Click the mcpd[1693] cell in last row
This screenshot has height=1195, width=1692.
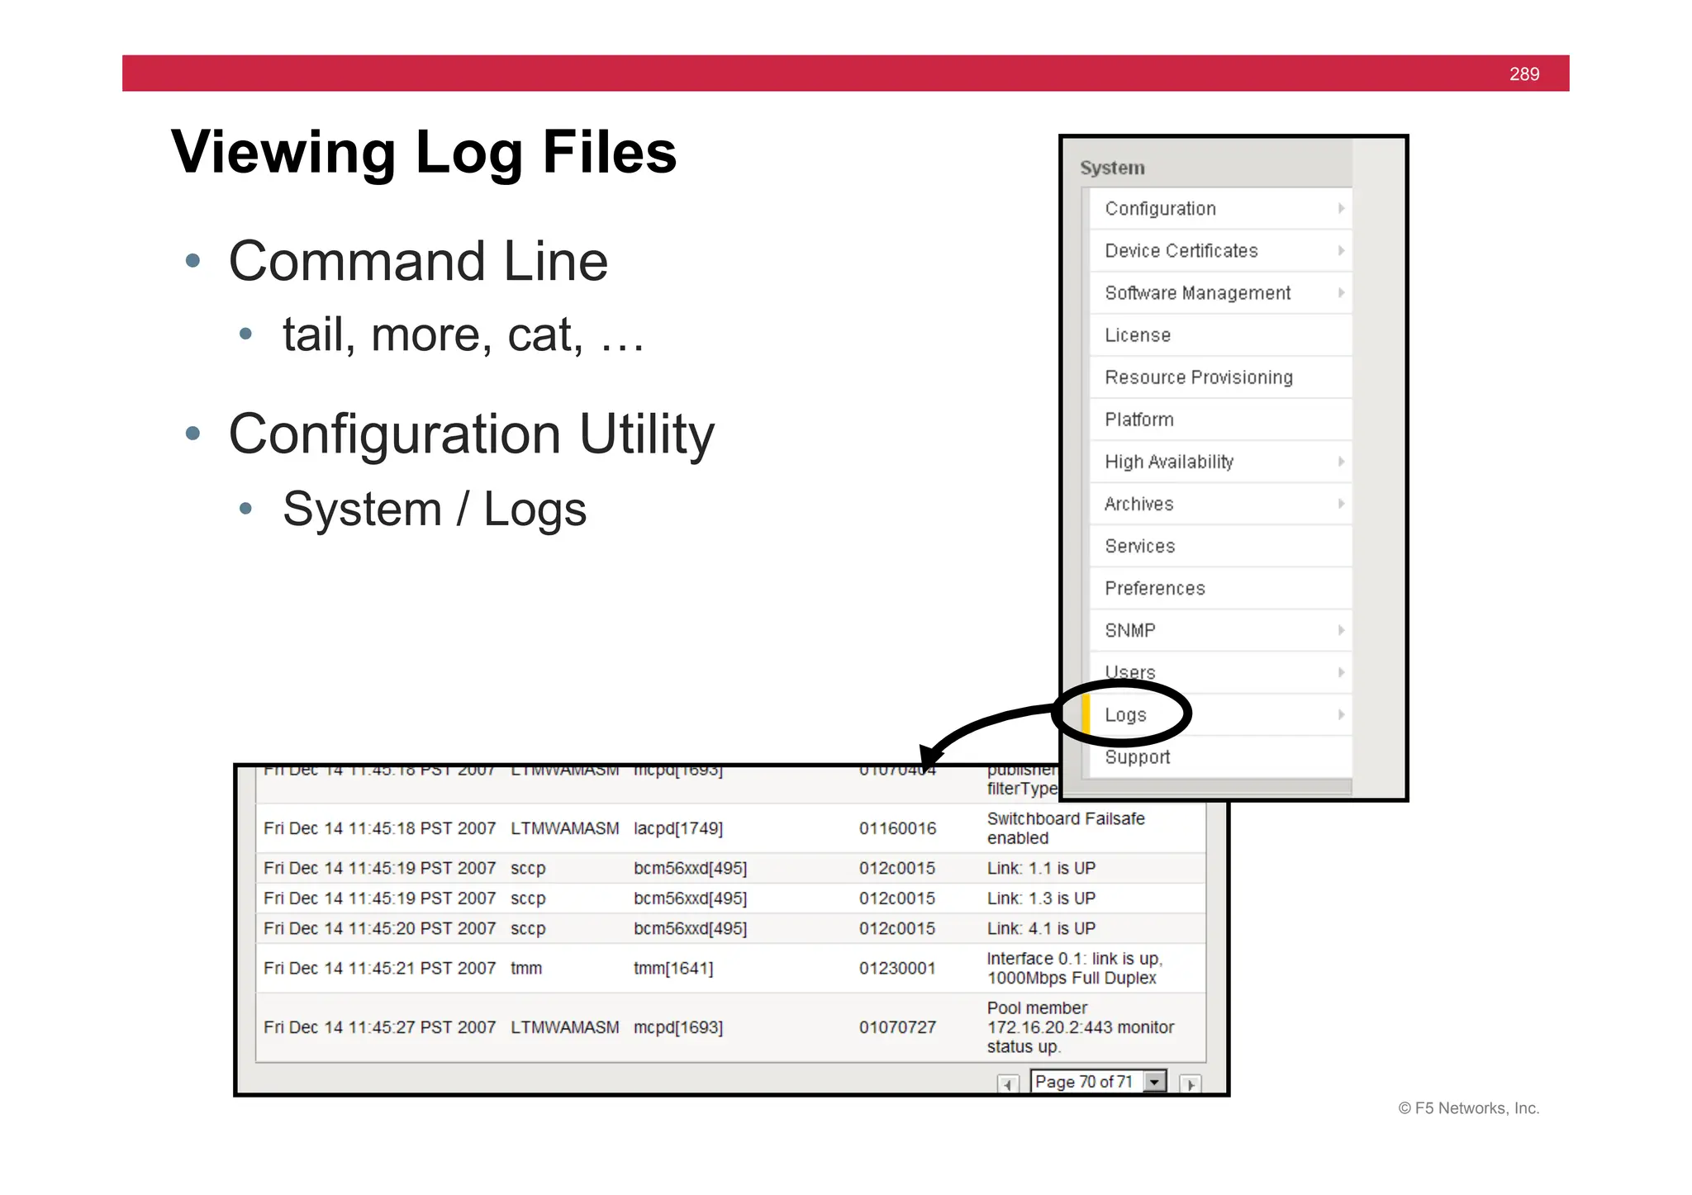(678, 1027)
